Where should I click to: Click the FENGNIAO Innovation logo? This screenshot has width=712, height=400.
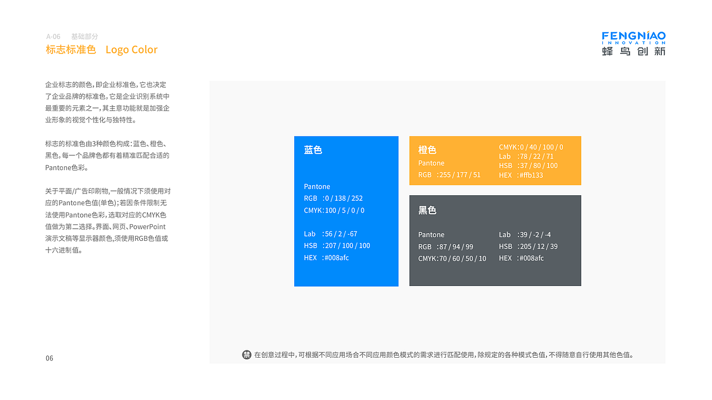(634, 43)
